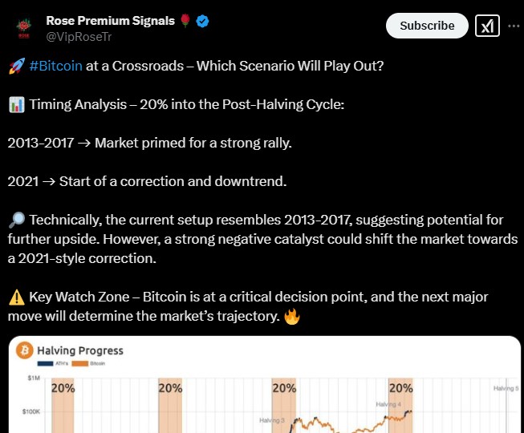Click the Halving 4 marker on chart
Viewport: 524px width, 433px height.
pos(388,404)
